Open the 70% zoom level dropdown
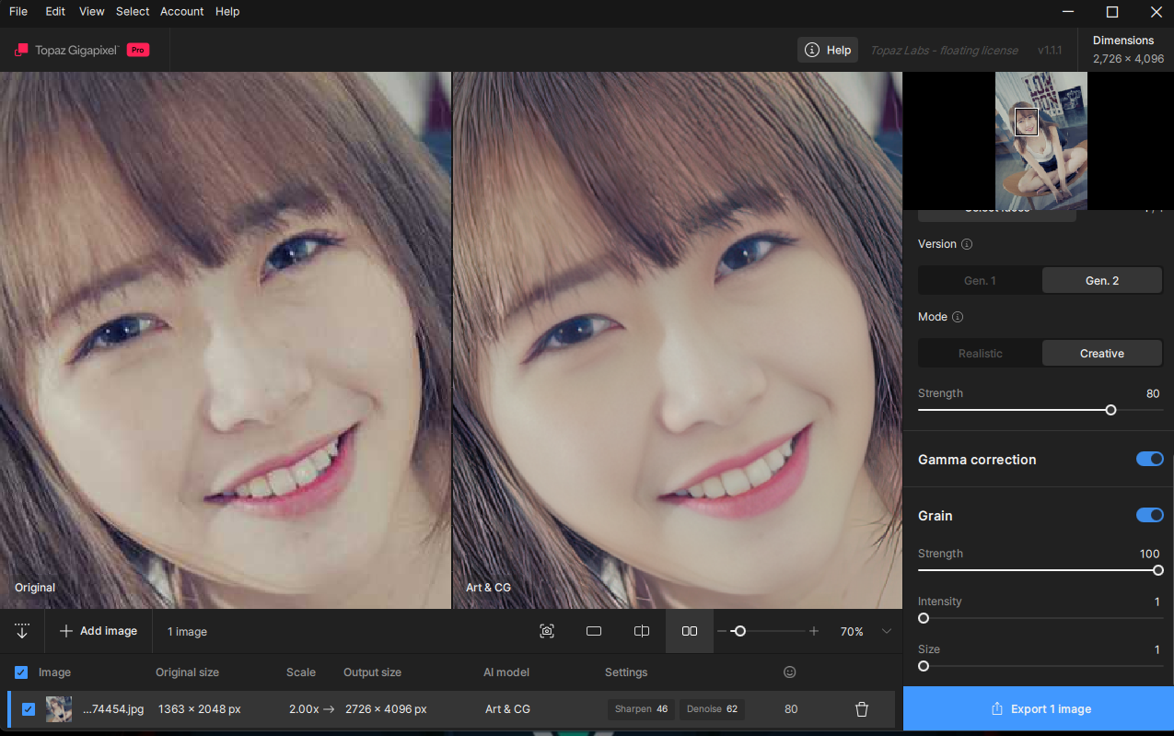The height and width of the screenshot is (736, 1174). click(887, 631)
